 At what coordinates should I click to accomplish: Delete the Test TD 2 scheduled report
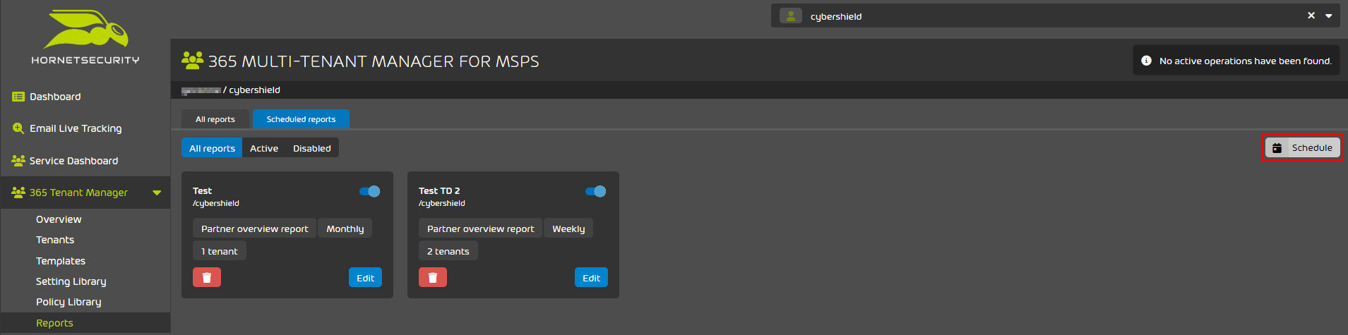pos(433,277)
